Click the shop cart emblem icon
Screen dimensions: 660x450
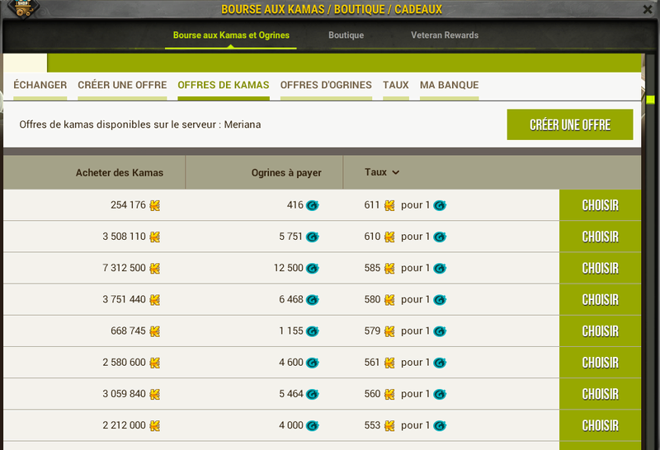pos(24,7)
